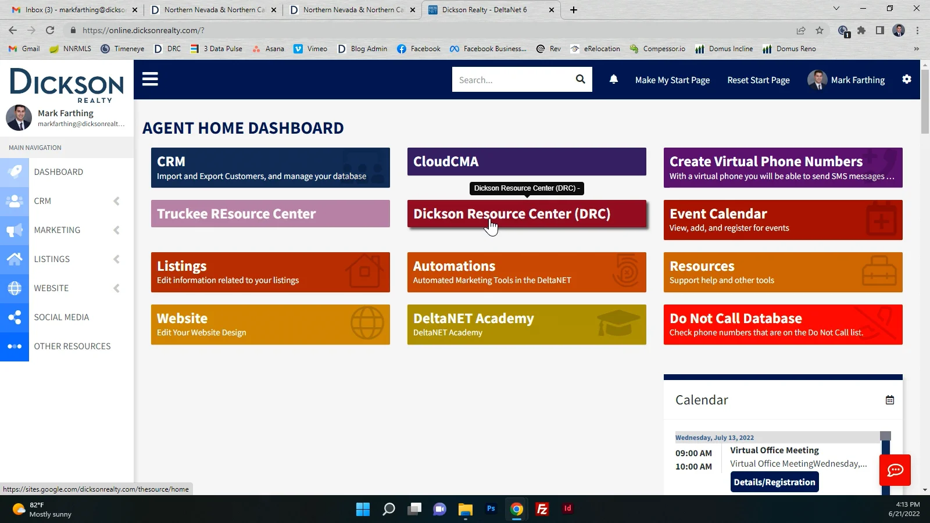Image resolution: width=930 pixels, height=523 pixels.
Task: Open Mark Farthing profile menu in header
Action: [846, 80]
